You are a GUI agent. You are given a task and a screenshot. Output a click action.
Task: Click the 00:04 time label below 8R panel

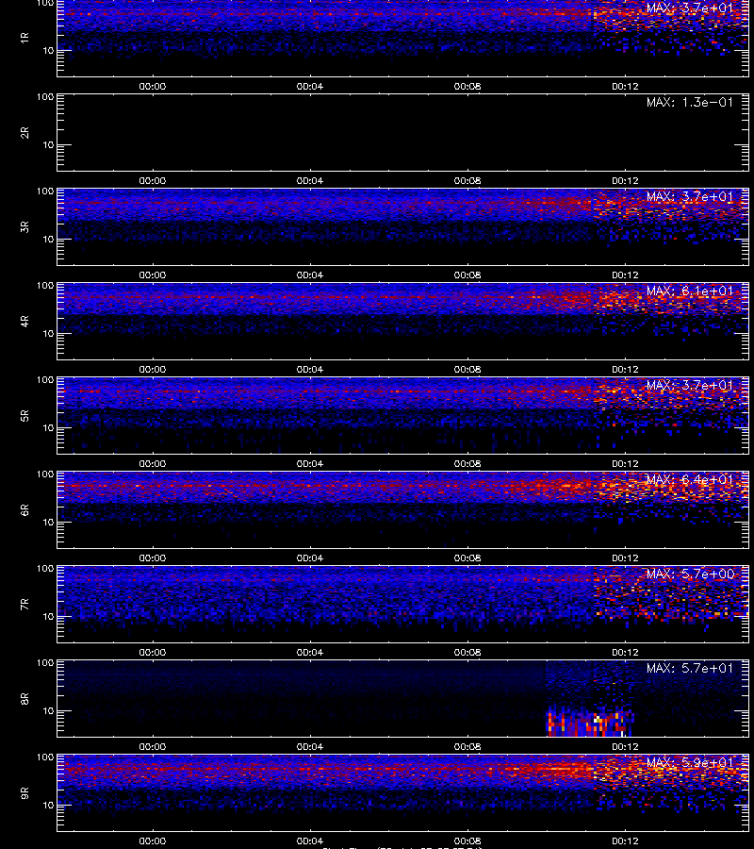(310, 747)
